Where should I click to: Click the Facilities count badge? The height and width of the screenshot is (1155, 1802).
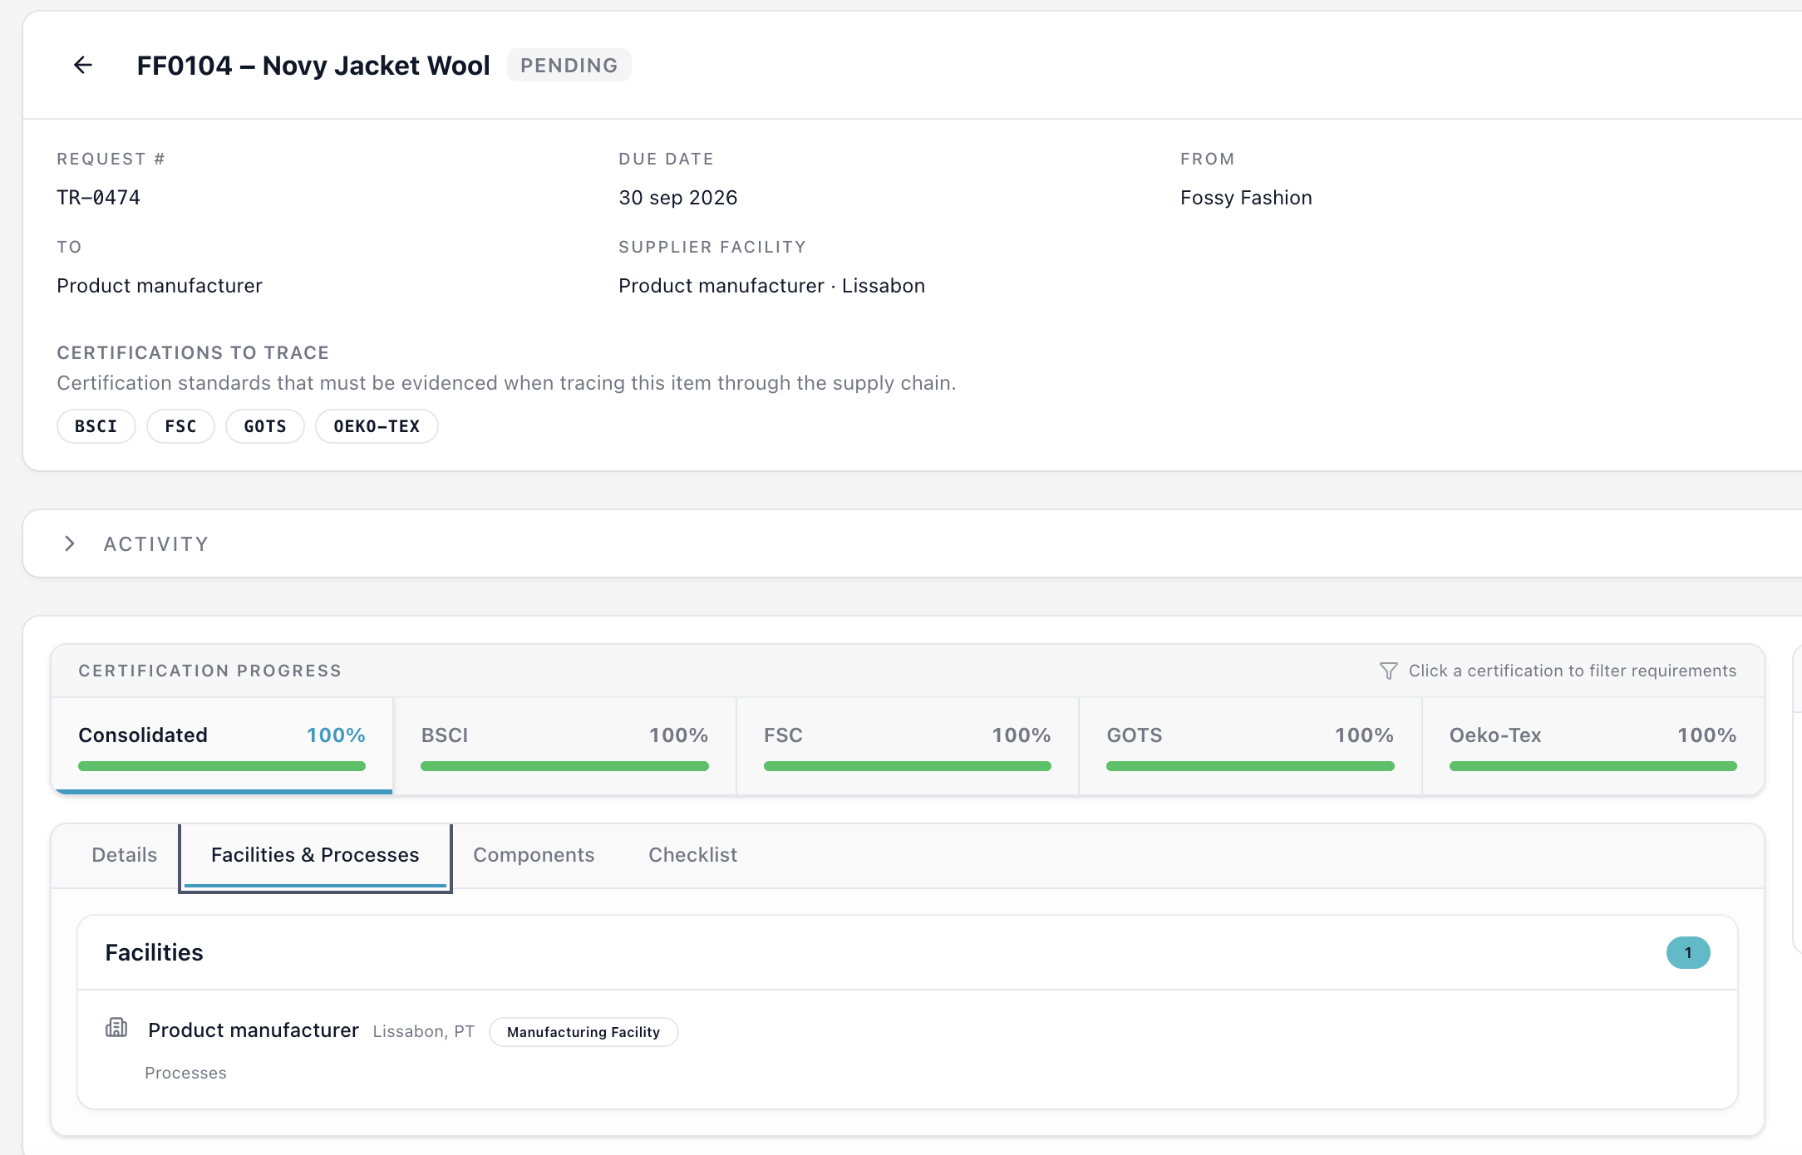[x=1688, y=952]
